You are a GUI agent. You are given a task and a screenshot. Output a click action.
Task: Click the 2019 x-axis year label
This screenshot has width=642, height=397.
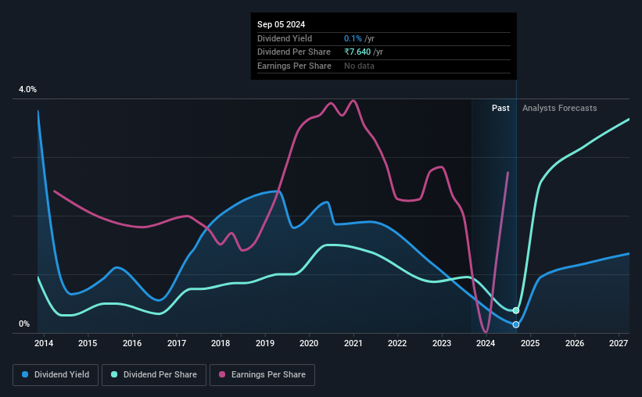[265, 343]
